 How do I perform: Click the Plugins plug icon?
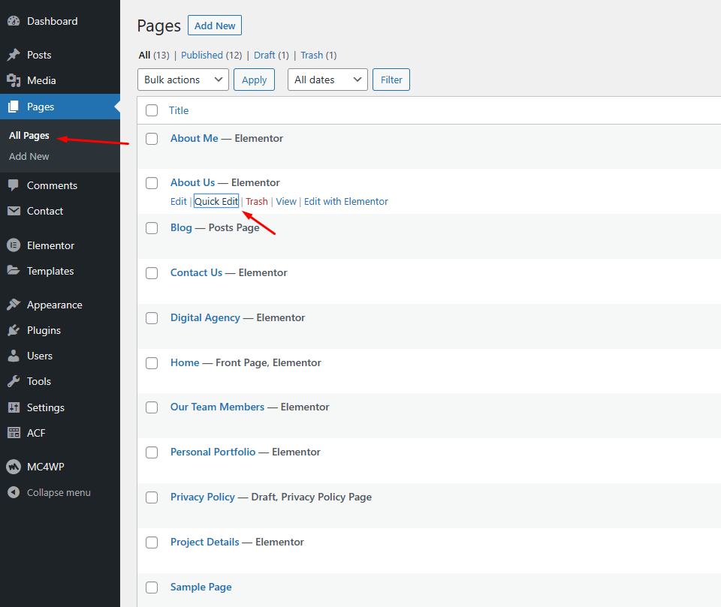tap(14, 330)
